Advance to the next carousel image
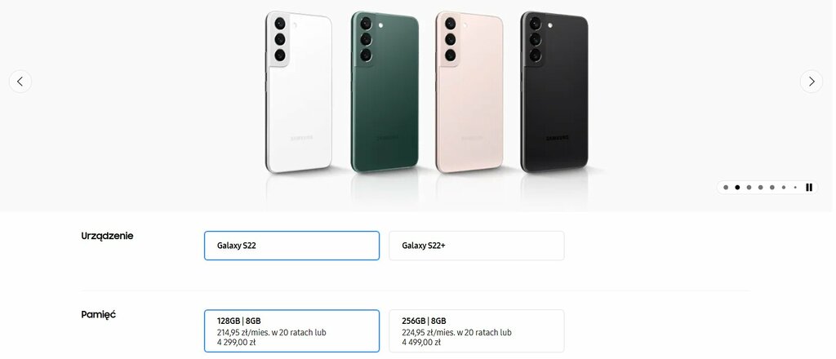The image size is (836, 359). pyautogui.click(x=812, y=82)
